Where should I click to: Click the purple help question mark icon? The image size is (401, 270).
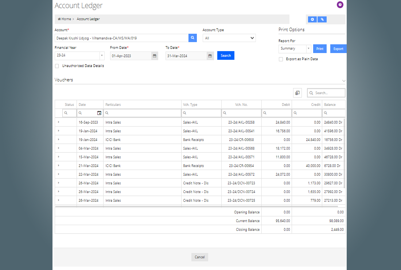pos(340,5)
